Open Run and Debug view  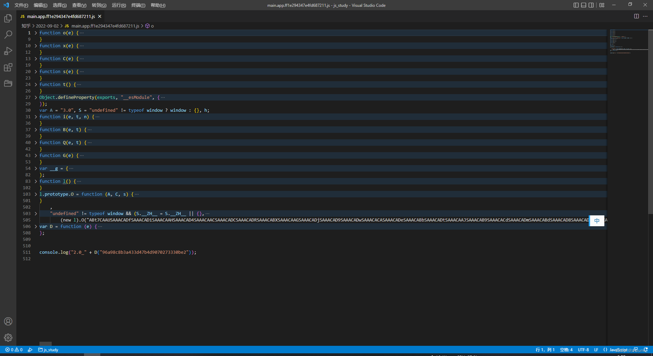(x=8, y=51)
